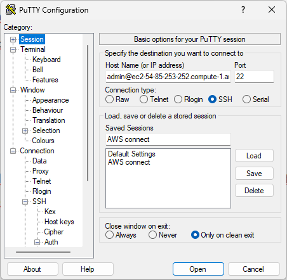Open the Window category
Image resolution: width=287 pixels, height=280 pixels.
32,90
